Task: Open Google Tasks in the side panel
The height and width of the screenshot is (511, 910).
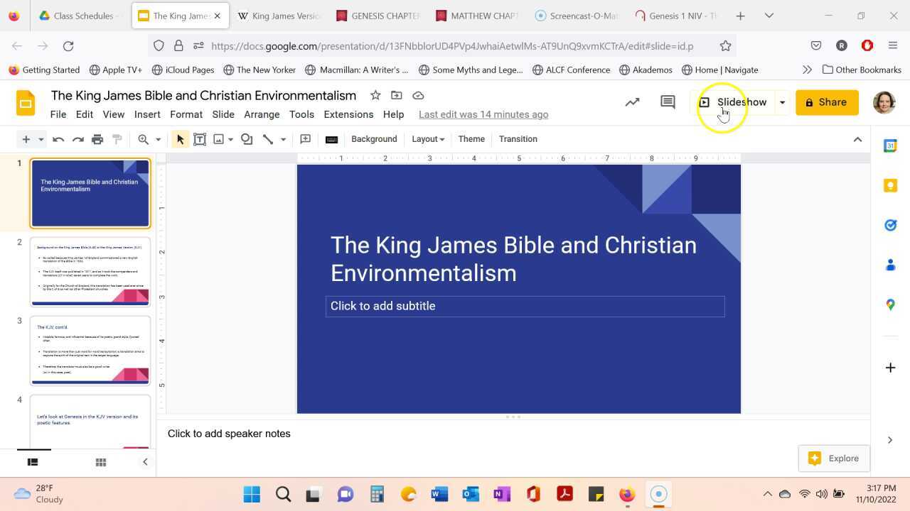Action: tap(890, 225)
